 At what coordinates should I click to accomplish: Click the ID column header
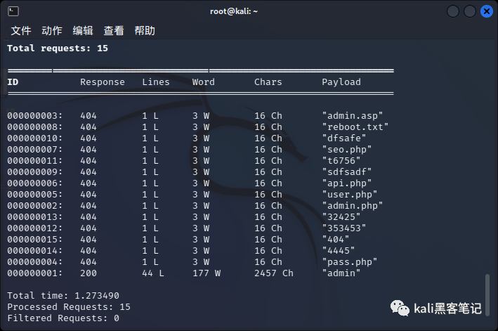tap(13, 82)
